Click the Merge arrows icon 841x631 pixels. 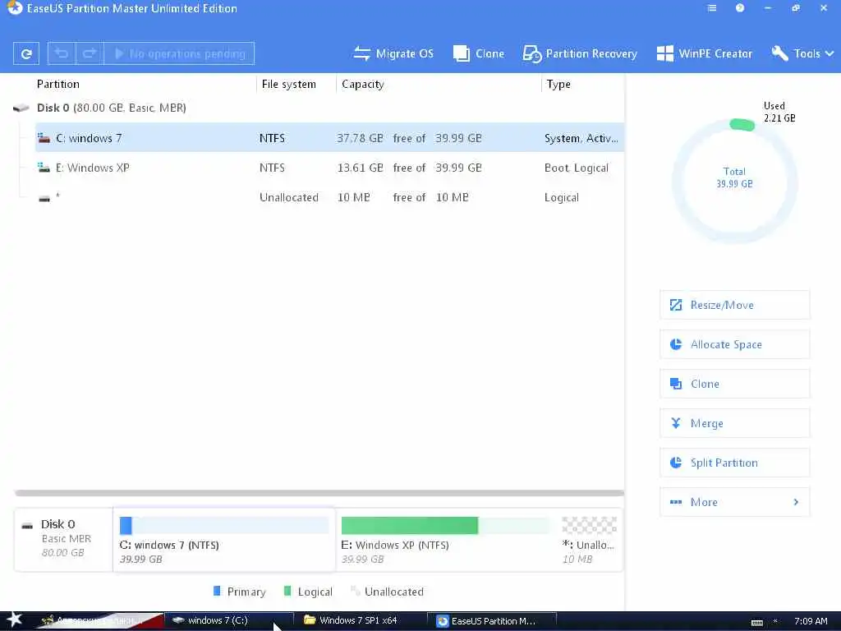pos(676,423)
